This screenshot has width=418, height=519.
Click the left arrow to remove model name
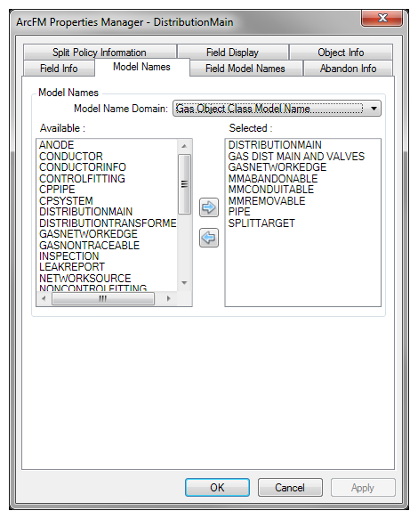pyautogui.click(x=209, y=238)
